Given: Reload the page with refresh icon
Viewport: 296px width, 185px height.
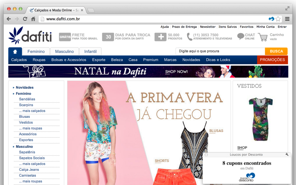Looking at the screenshot, I should [x=25, y=19].
